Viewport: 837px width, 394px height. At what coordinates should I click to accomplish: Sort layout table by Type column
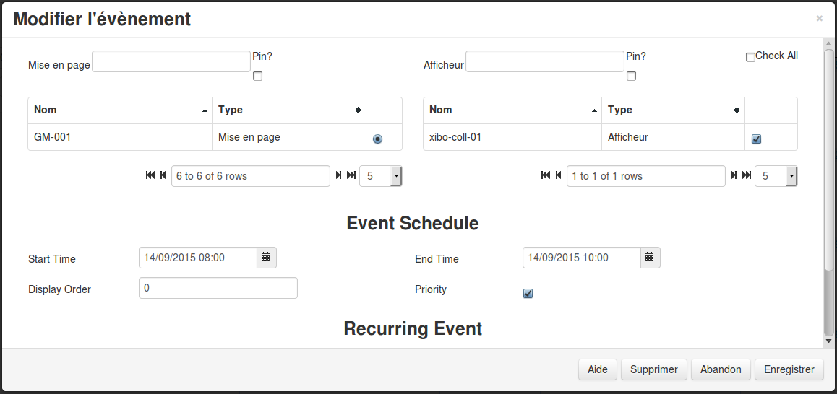(x=289, y=110)
